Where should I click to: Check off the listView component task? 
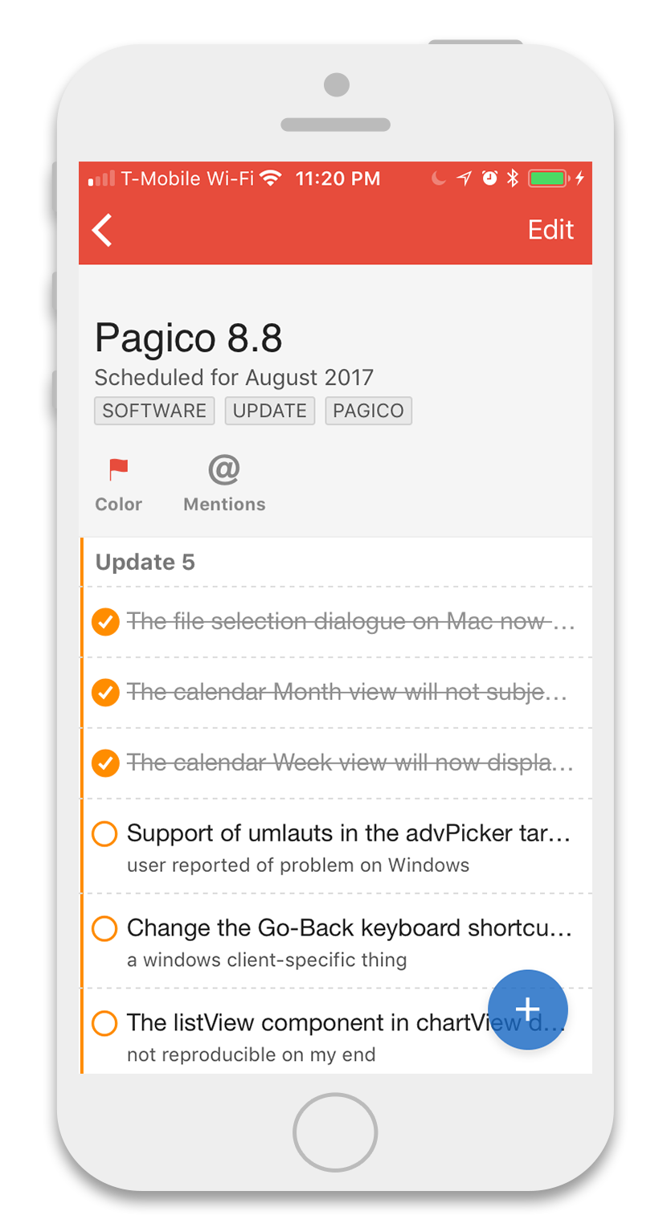pos(105,1024)
